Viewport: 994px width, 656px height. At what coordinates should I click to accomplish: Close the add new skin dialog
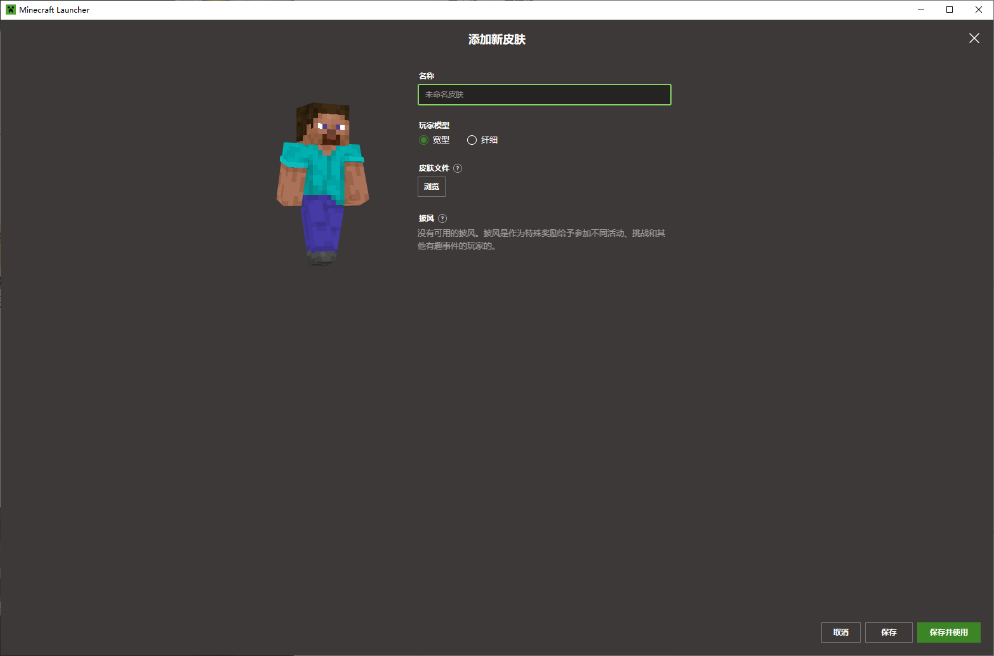[x=974, y=39]
